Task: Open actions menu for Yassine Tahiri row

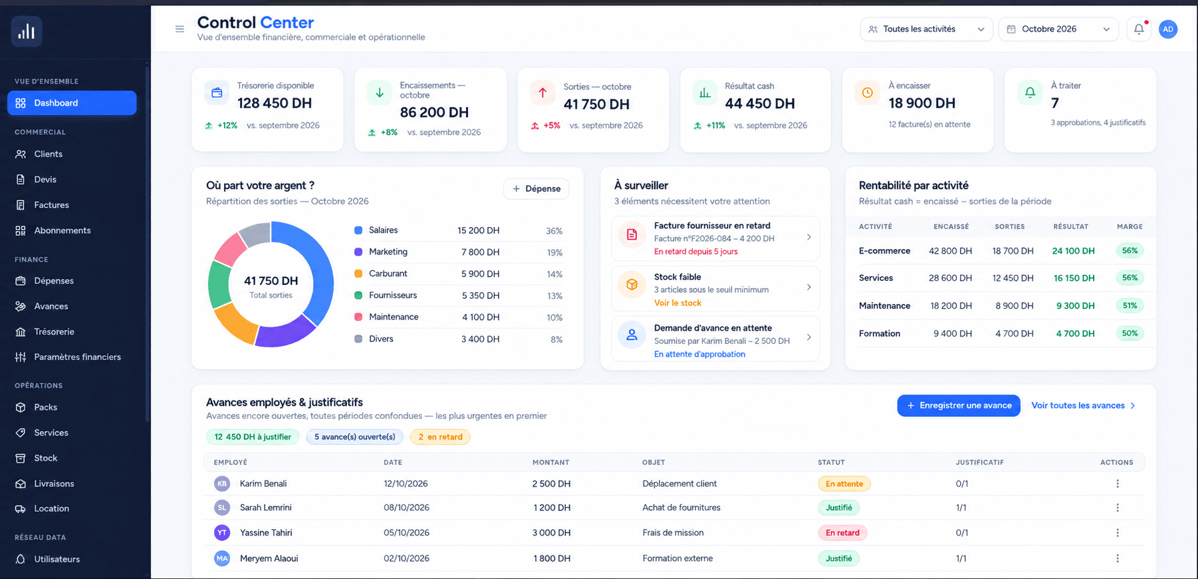Action: tap(1117, 533)
